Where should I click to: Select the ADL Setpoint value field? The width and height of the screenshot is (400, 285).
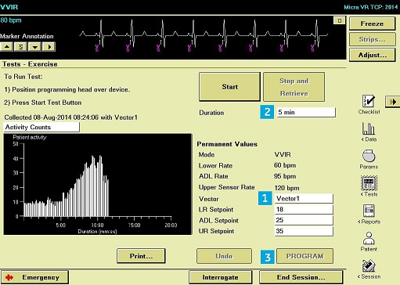pyautogui.click(x=304, y=220)
